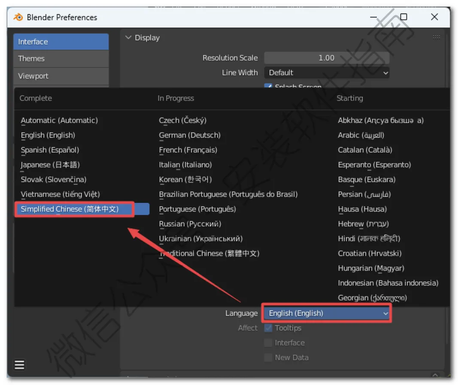
Task: Choose Japanese (日本語) language
Action: 50,165
